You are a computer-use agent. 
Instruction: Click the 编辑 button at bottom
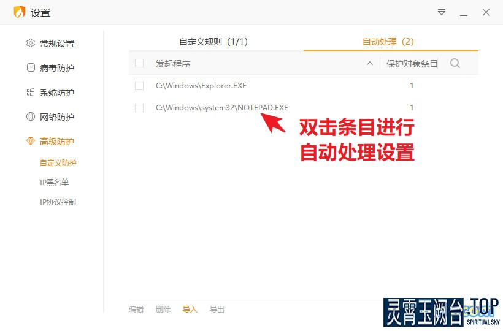pos(136,310)
